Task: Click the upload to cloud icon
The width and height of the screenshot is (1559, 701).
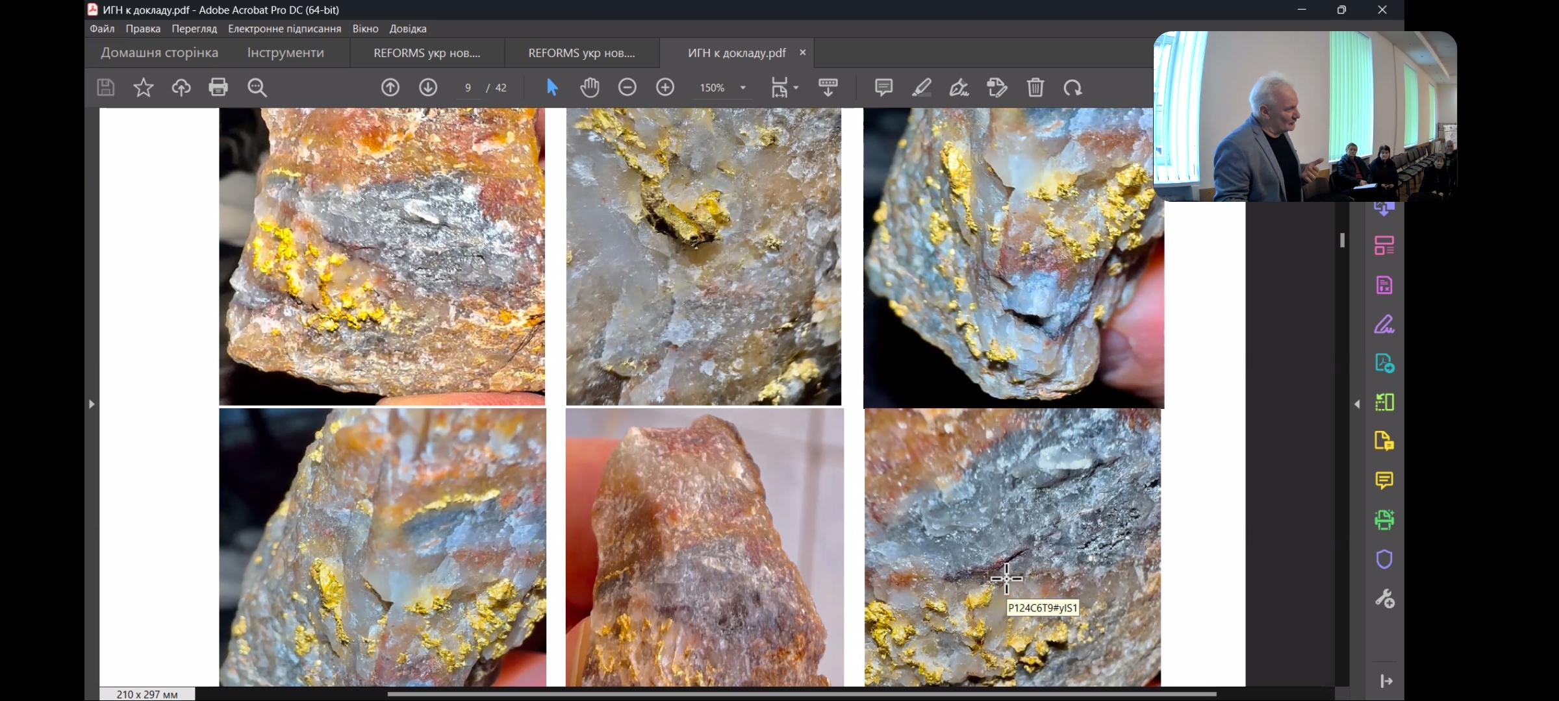Action: (181, 87)
